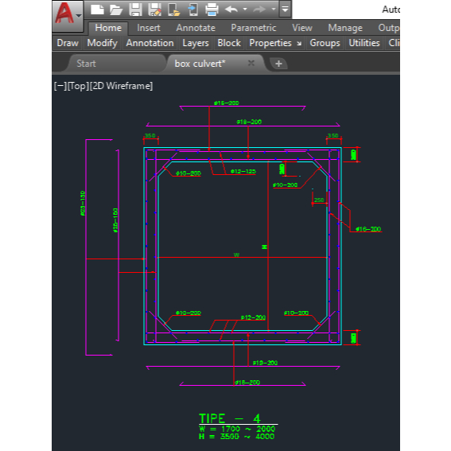Expand the Layers panel
451x451 pixels.
click(x=196, y=43)
